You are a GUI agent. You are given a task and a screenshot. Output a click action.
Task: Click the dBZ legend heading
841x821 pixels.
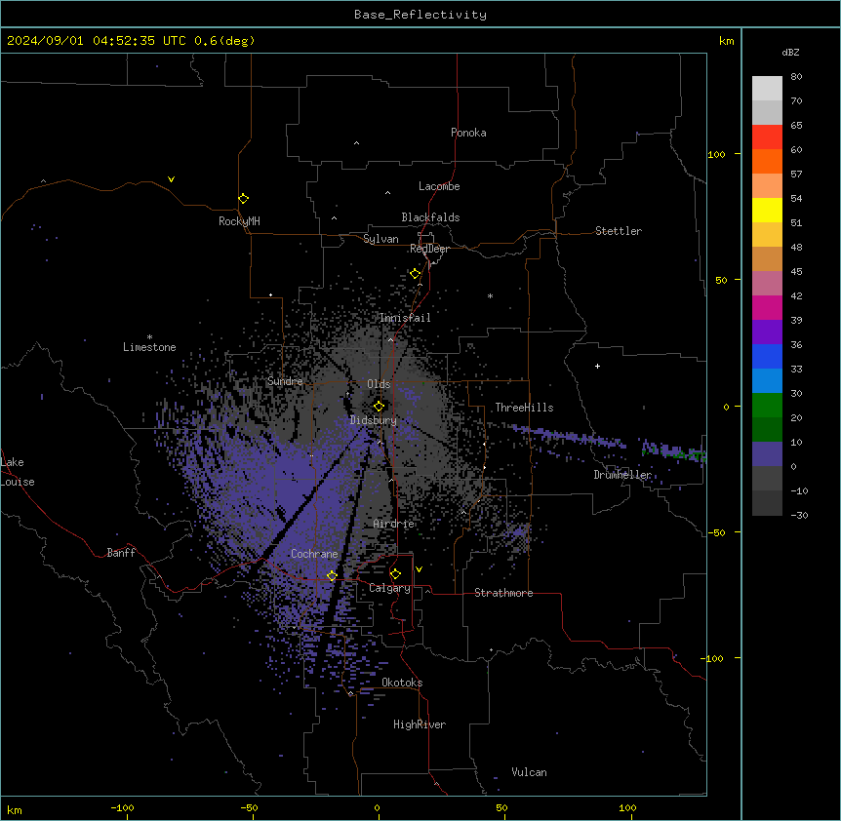click(790, 53)
